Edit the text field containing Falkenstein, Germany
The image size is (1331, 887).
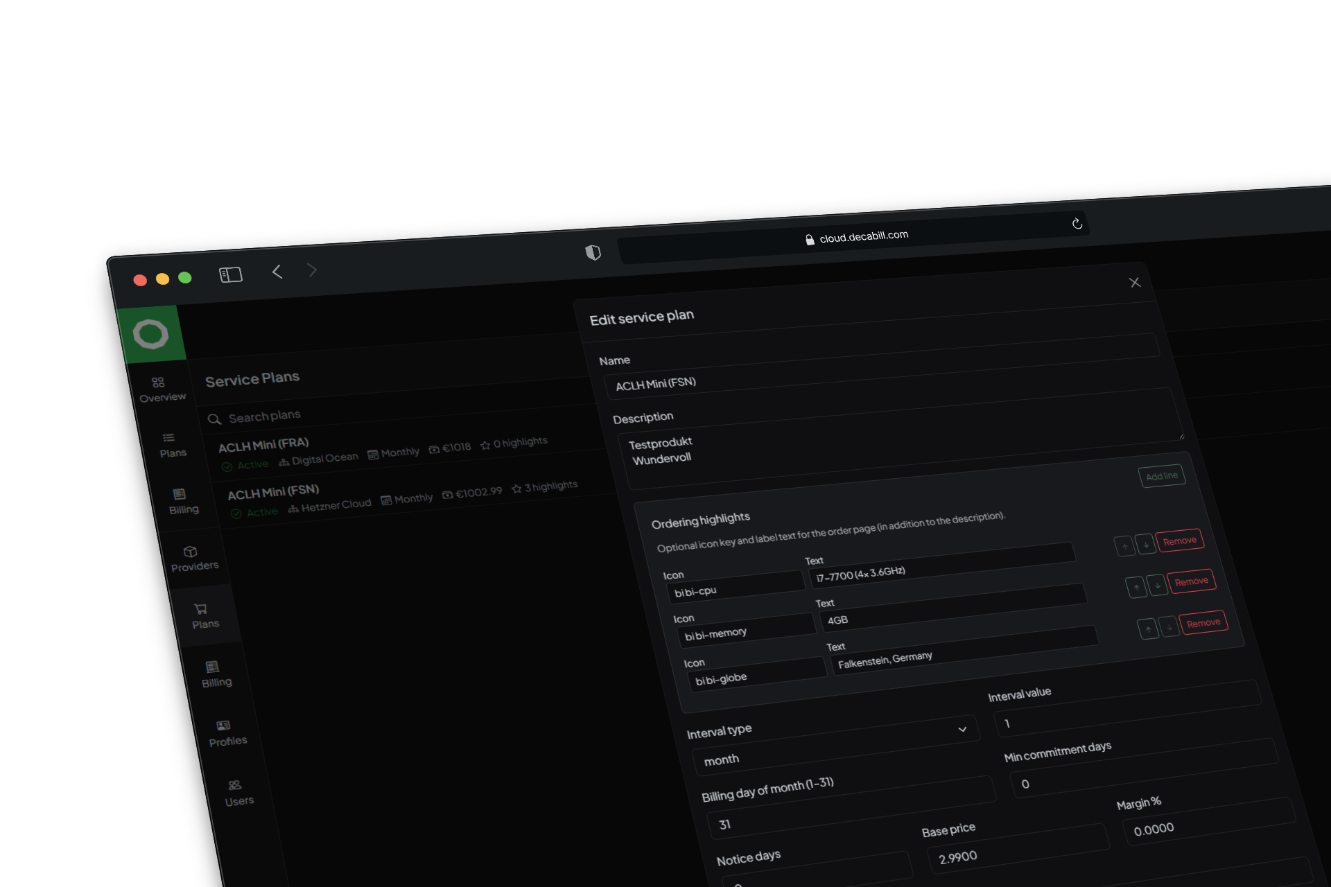pos(966,649)
